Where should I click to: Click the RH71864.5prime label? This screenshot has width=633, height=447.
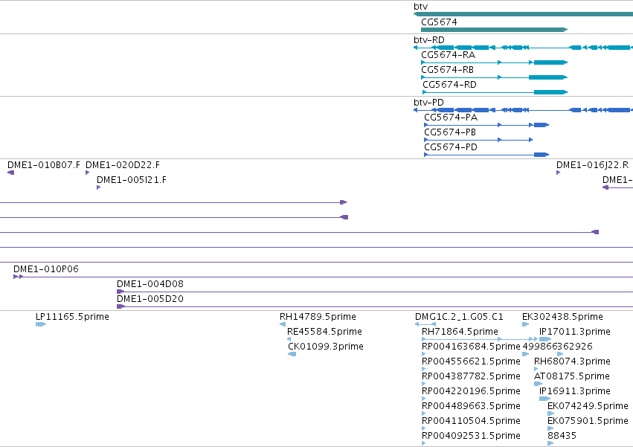460,332
